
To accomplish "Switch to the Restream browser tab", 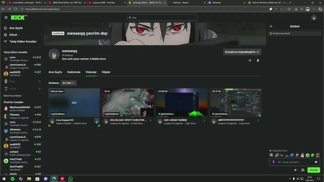I will (227, 3).
